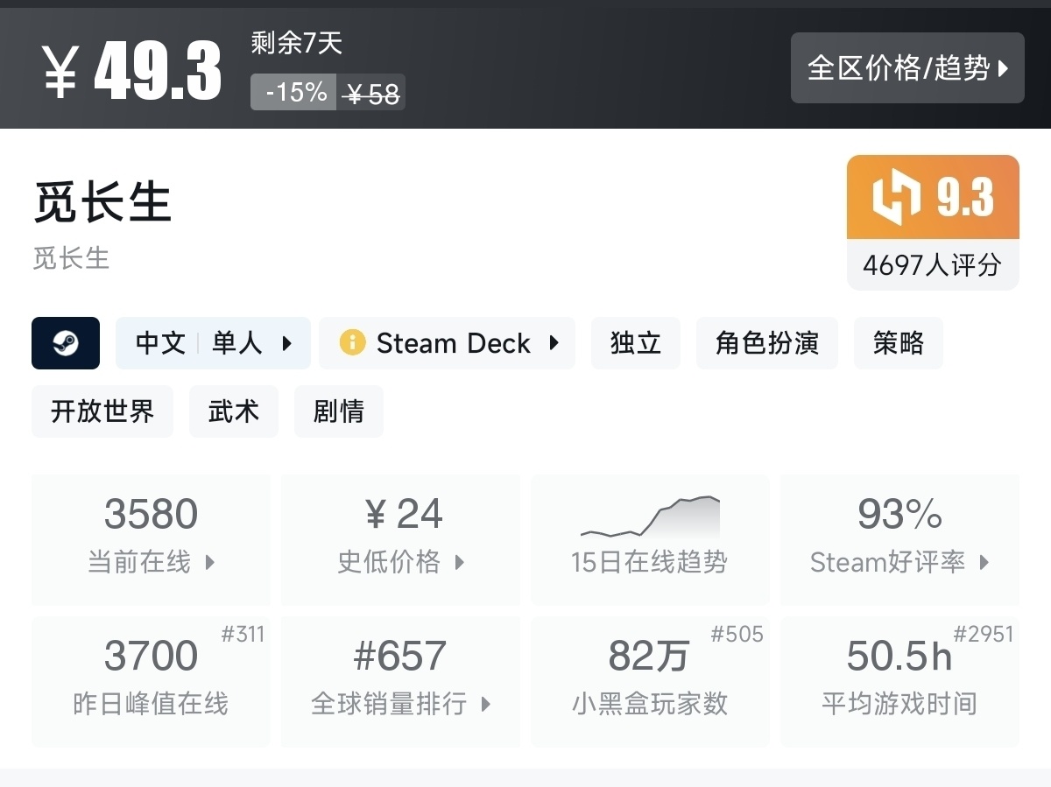Viewport: 1051px width, 787px height.
Task: Choose the 开放世界 tag
Action: coord(102,411)
